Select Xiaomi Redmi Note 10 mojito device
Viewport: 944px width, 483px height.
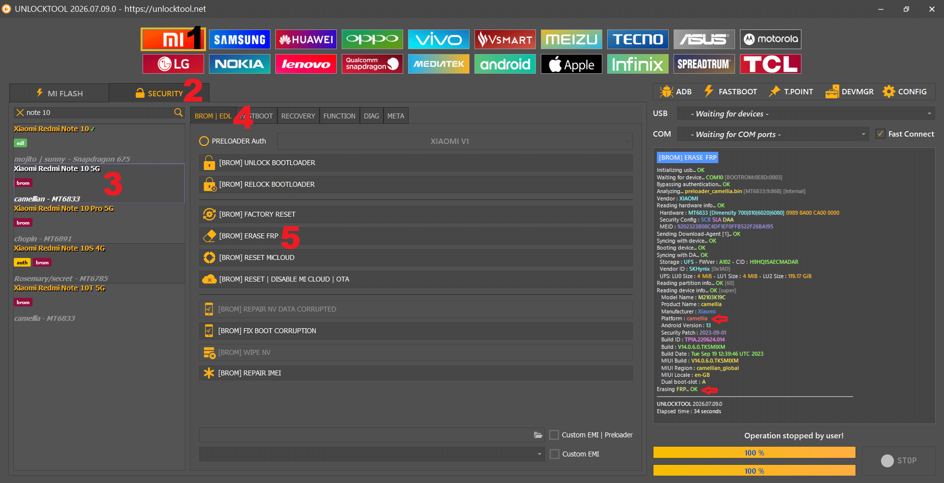(99, 144)
